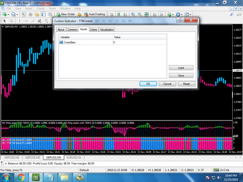Open the Insert menu
The image size is (243, 182).
coord(29,8)
